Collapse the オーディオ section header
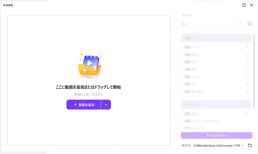Image resolution: width=258 pixels, height=154 pixels. click(x=216, y=105)
